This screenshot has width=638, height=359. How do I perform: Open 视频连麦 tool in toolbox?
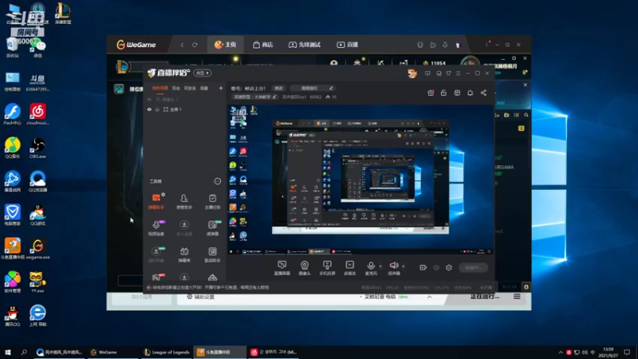point(156,228)
